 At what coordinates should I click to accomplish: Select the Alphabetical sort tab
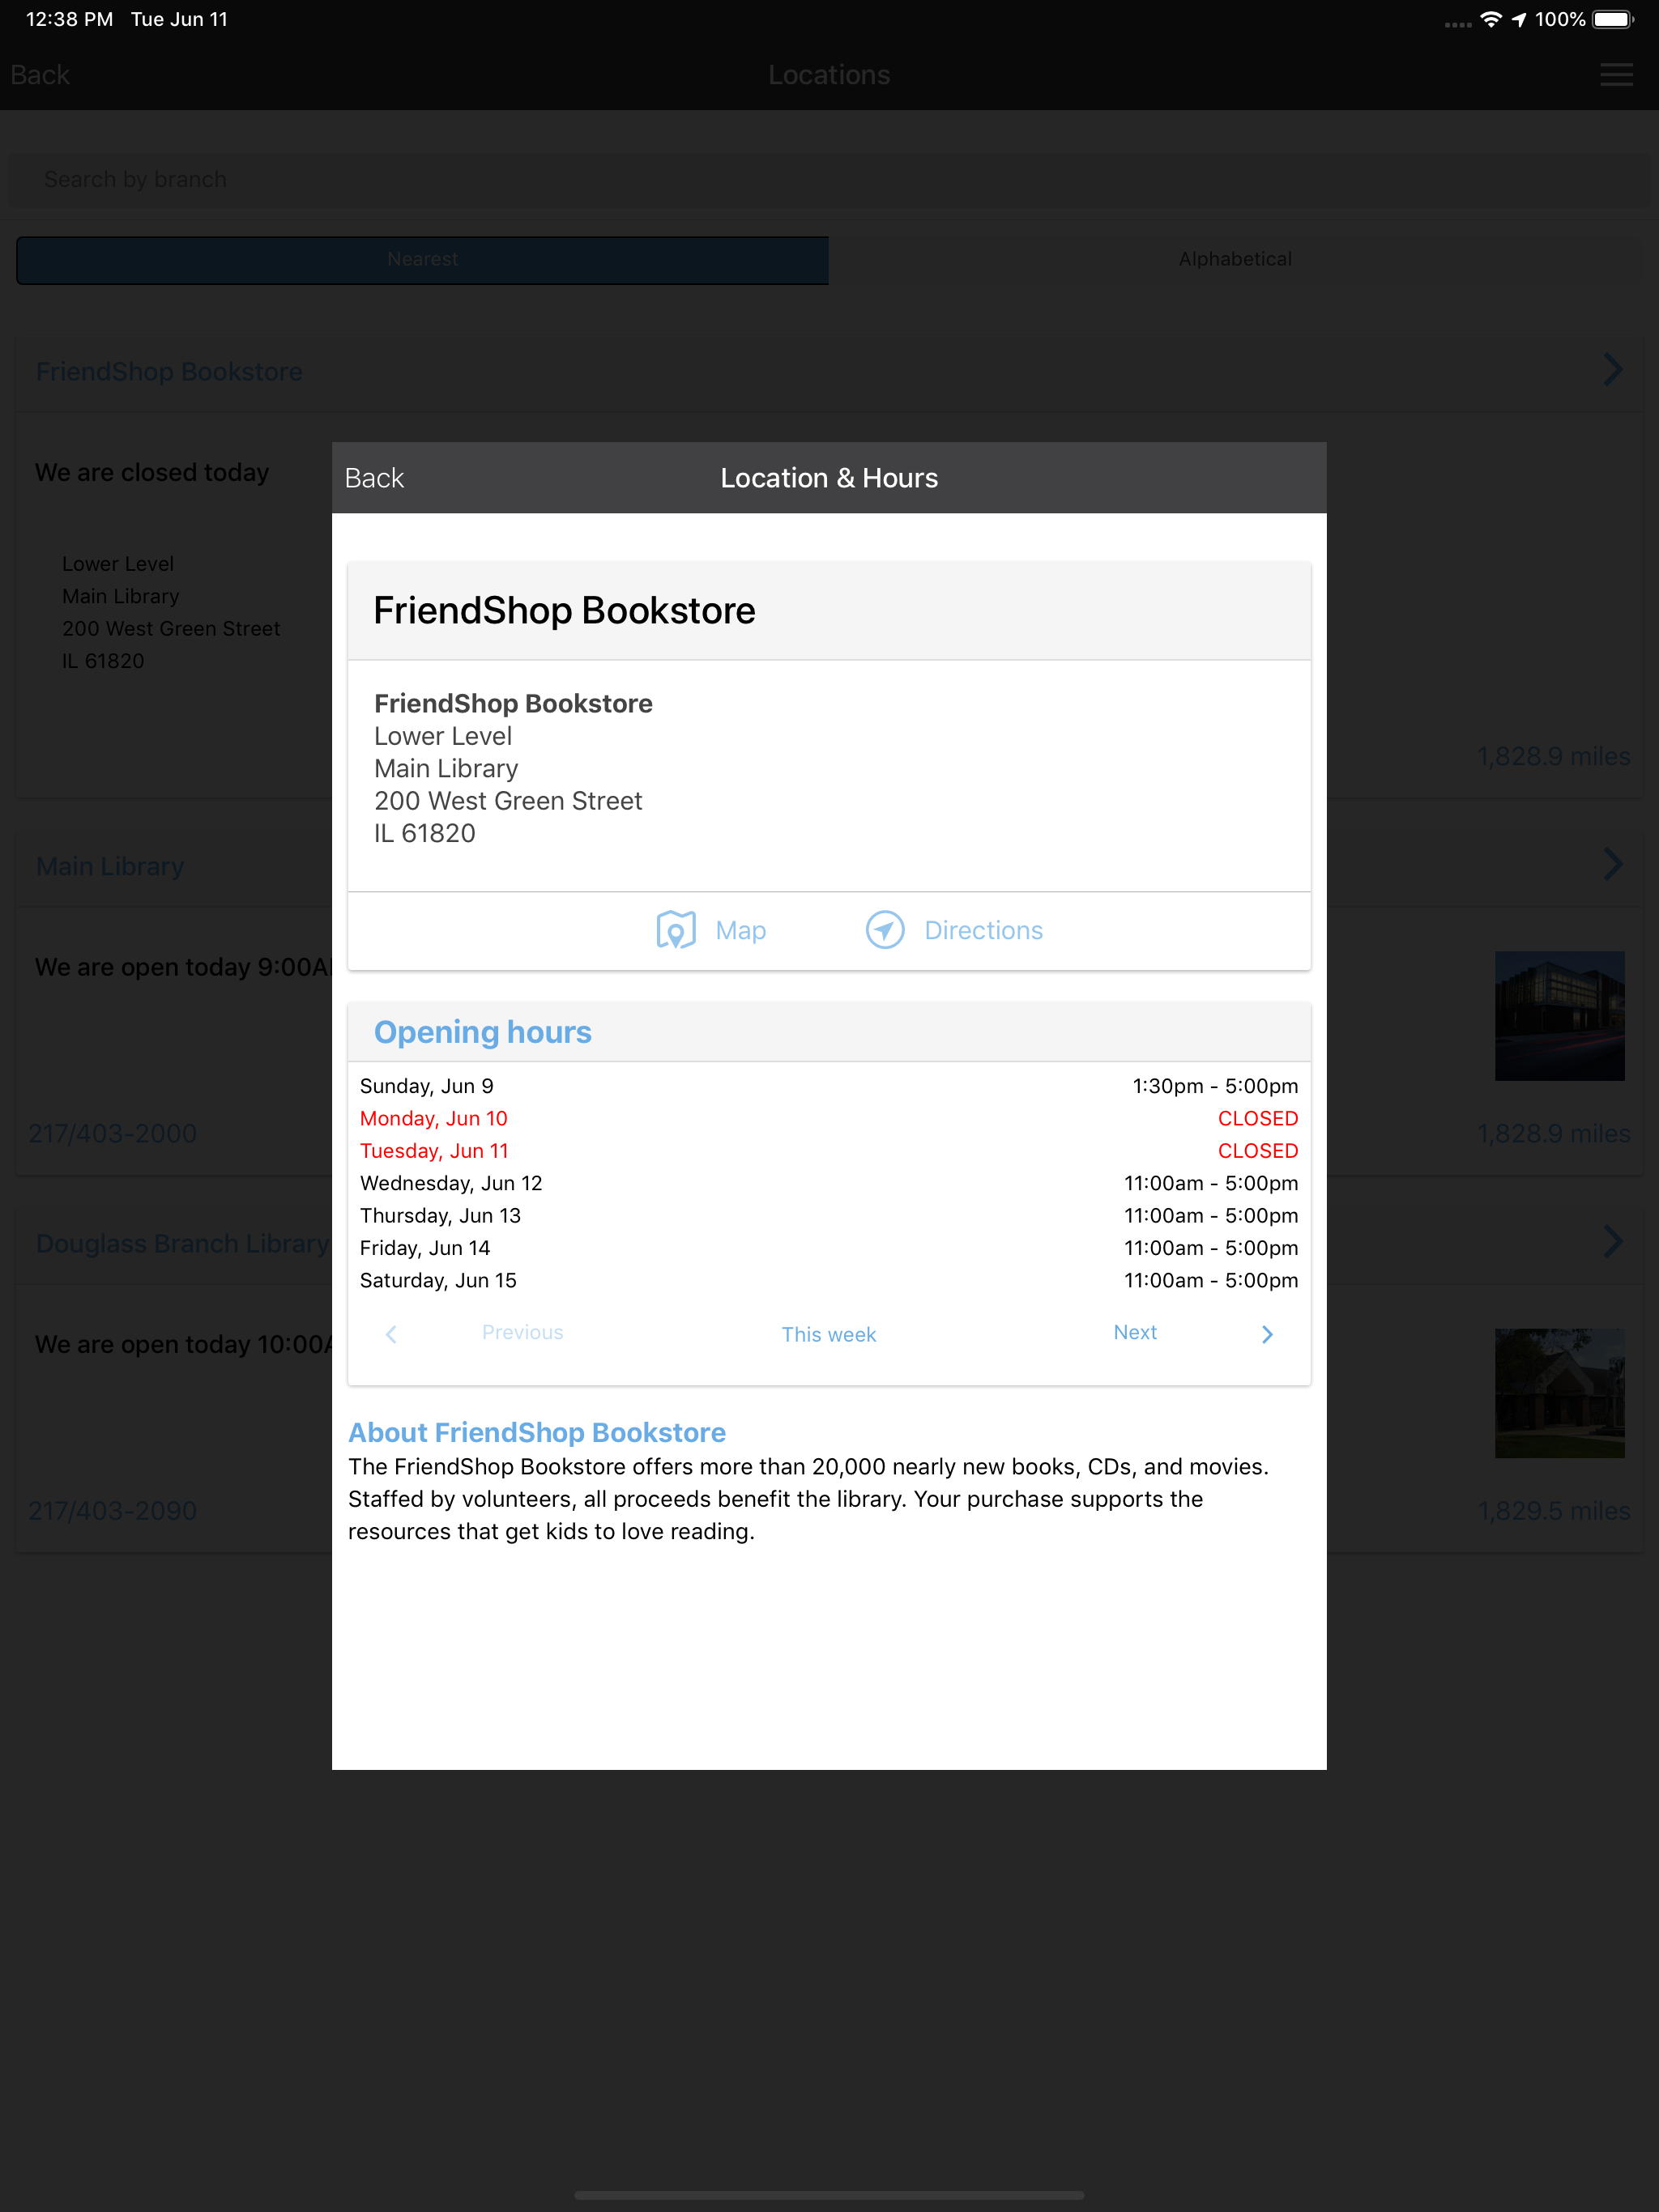[x=1235, y=259]
